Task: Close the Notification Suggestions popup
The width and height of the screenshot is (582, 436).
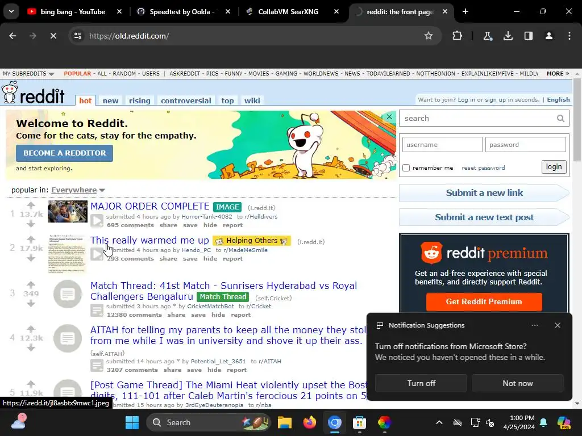Action: 557,325
